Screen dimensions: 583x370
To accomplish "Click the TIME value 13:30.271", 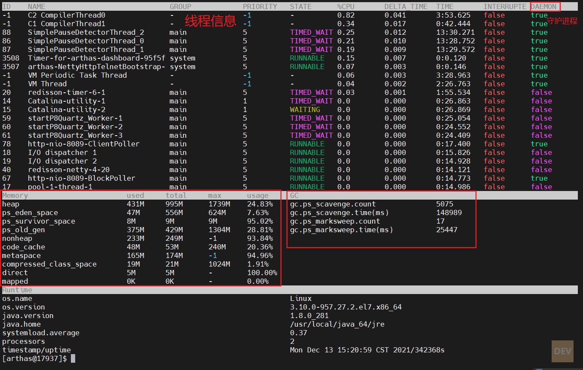I will tap(455, 32).
